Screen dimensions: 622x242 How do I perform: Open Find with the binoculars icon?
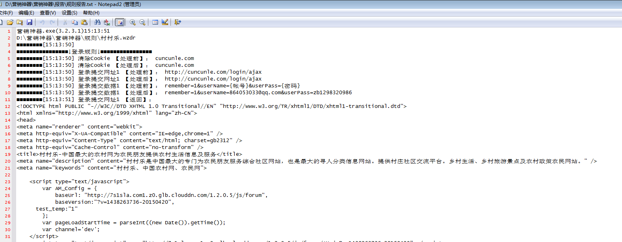tap(97, 22)
